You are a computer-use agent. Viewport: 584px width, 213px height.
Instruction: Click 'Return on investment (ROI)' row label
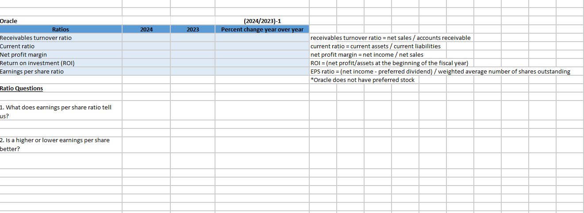point(61,63)
